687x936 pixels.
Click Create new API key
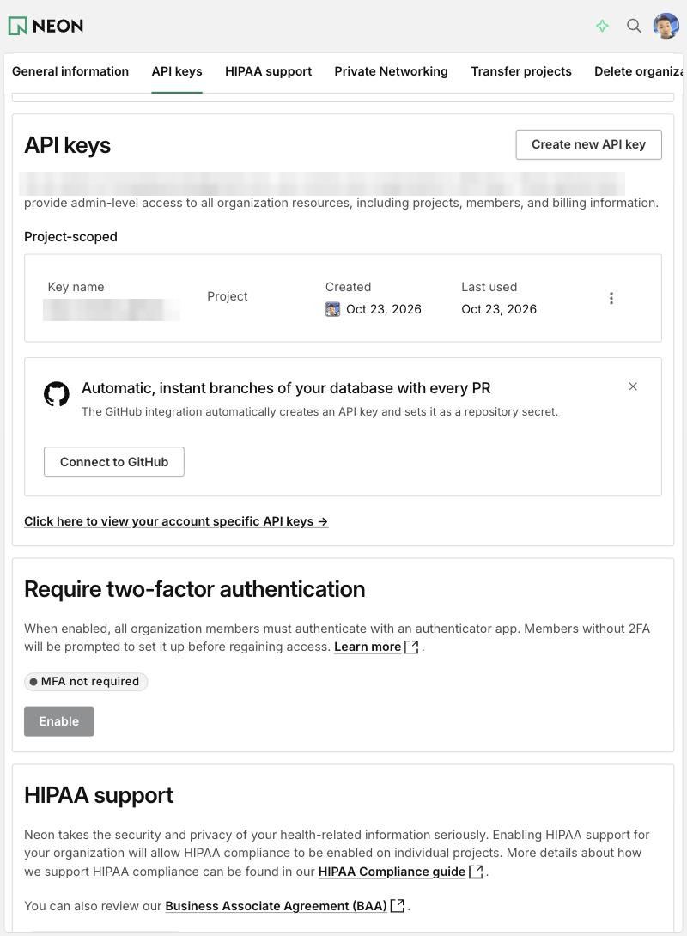588,144
